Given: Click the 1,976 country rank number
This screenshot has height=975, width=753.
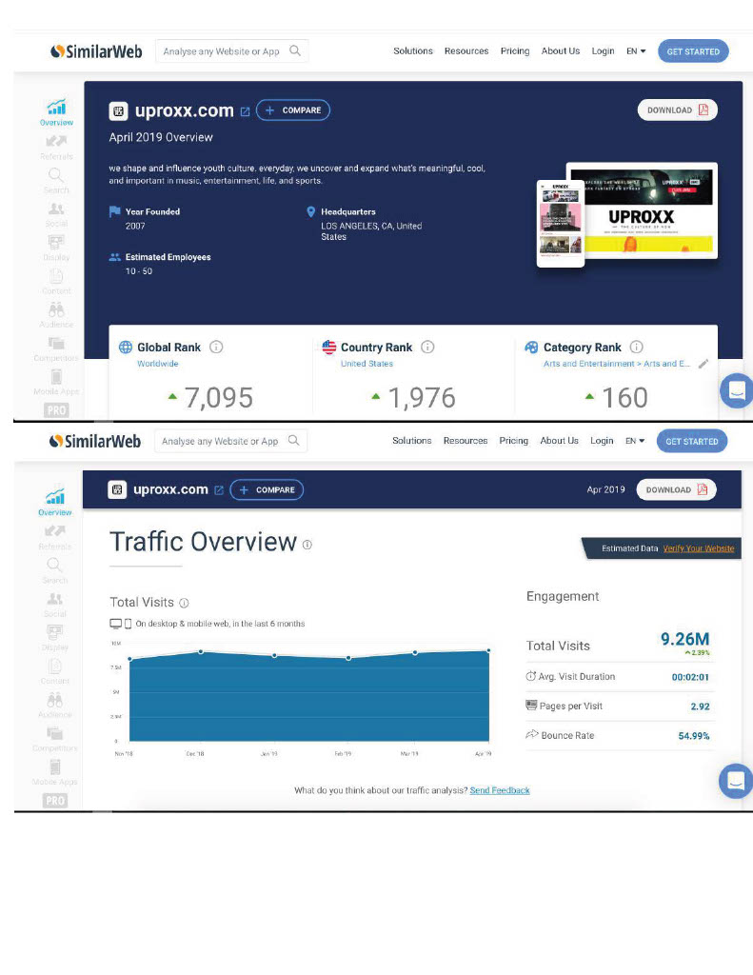Looking at the screenshot, I should [422, 398].
